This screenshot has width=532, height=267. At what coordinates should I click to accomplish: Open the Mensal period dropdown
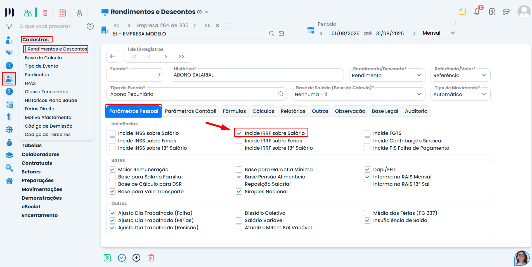tap(439, 33)
